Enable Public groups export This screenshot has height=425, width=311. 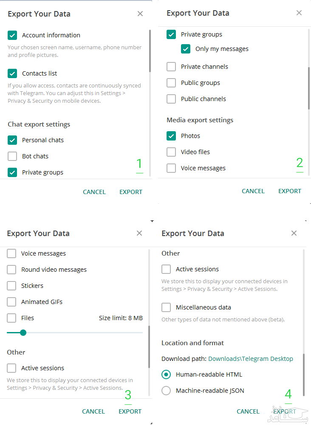pyautogui.click(x=171, y=83)
